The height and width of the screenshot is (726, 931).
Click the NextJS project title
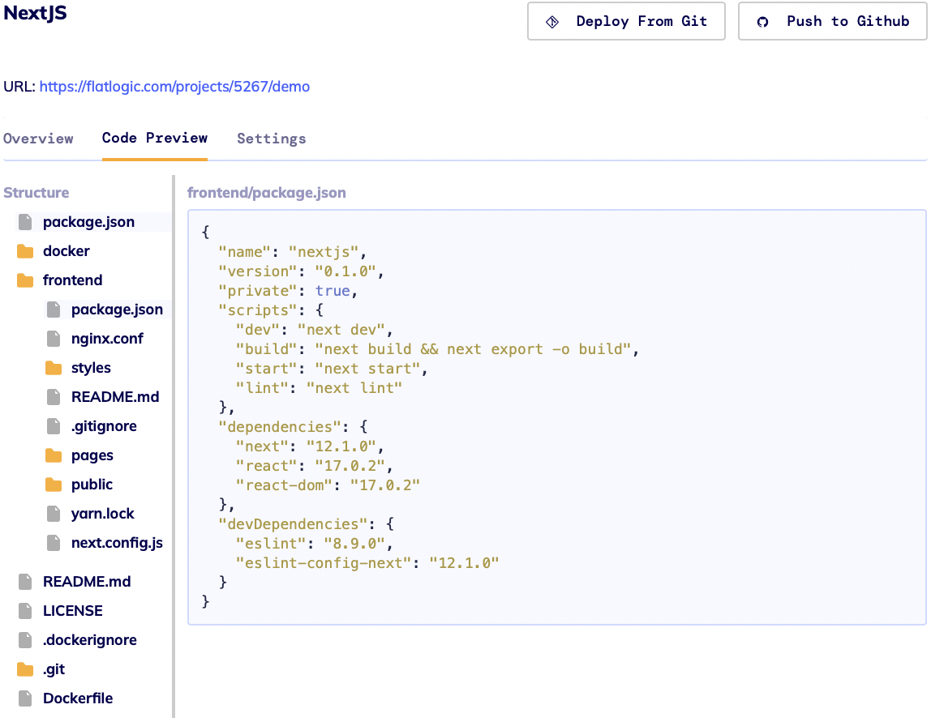pyautogui.click(x=35, y=13)
